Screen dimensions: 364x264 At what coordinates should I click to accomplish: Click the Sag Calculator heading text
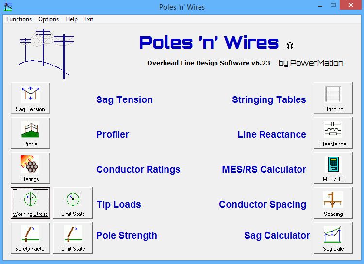277,236
